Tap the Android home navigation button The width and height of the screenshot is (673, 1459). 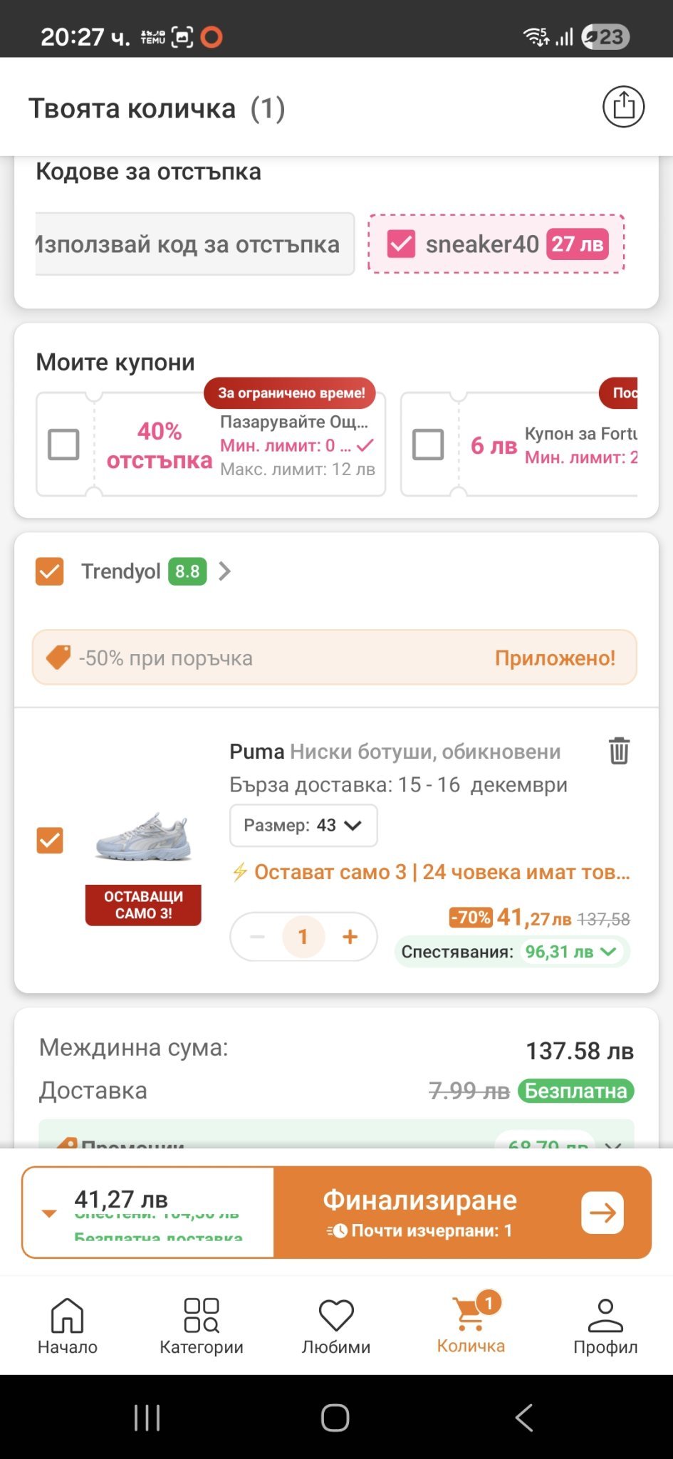coord(335,1418)
